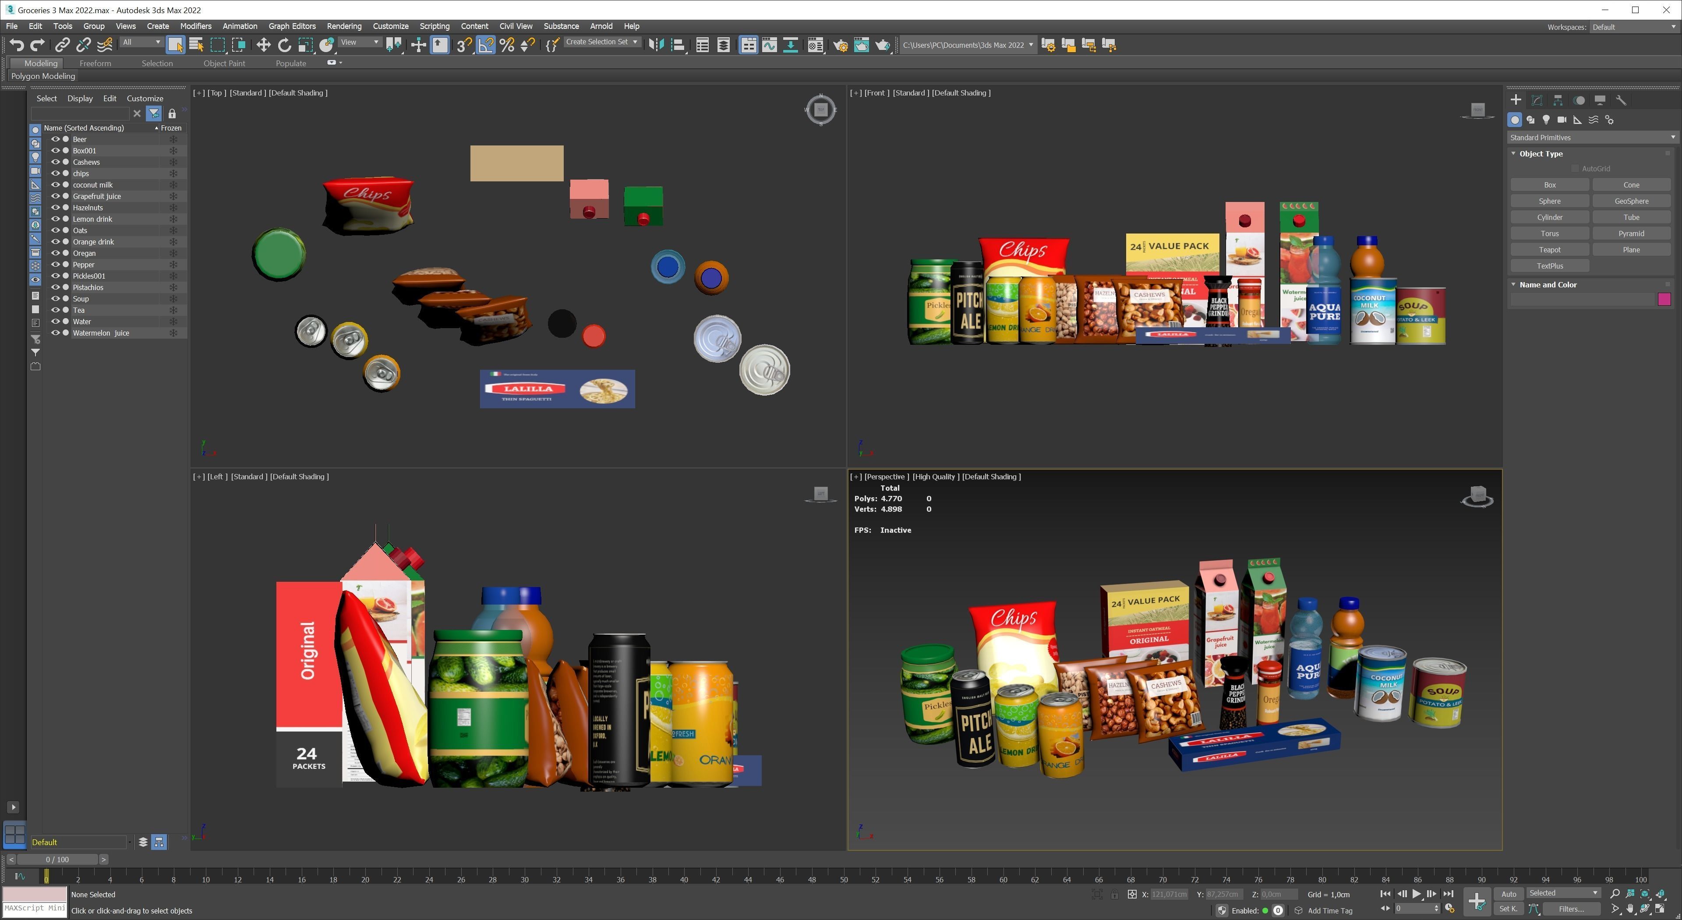Click the Undo arrow icon
The image size is (1682, 920).
[17, 45]
